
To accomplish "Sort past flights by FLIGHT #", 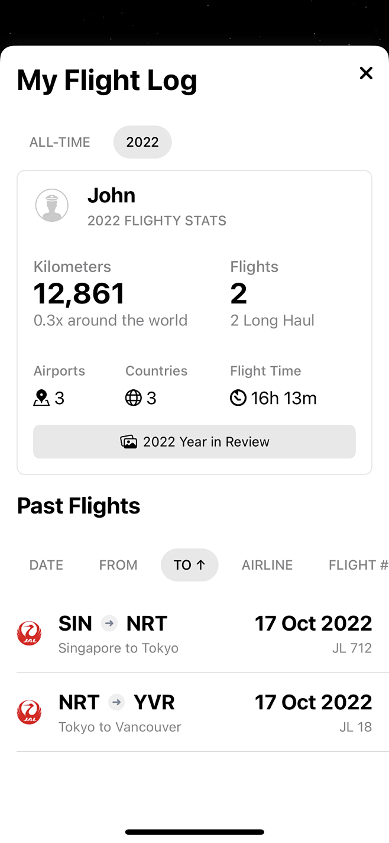I will [x=358, y=565].
